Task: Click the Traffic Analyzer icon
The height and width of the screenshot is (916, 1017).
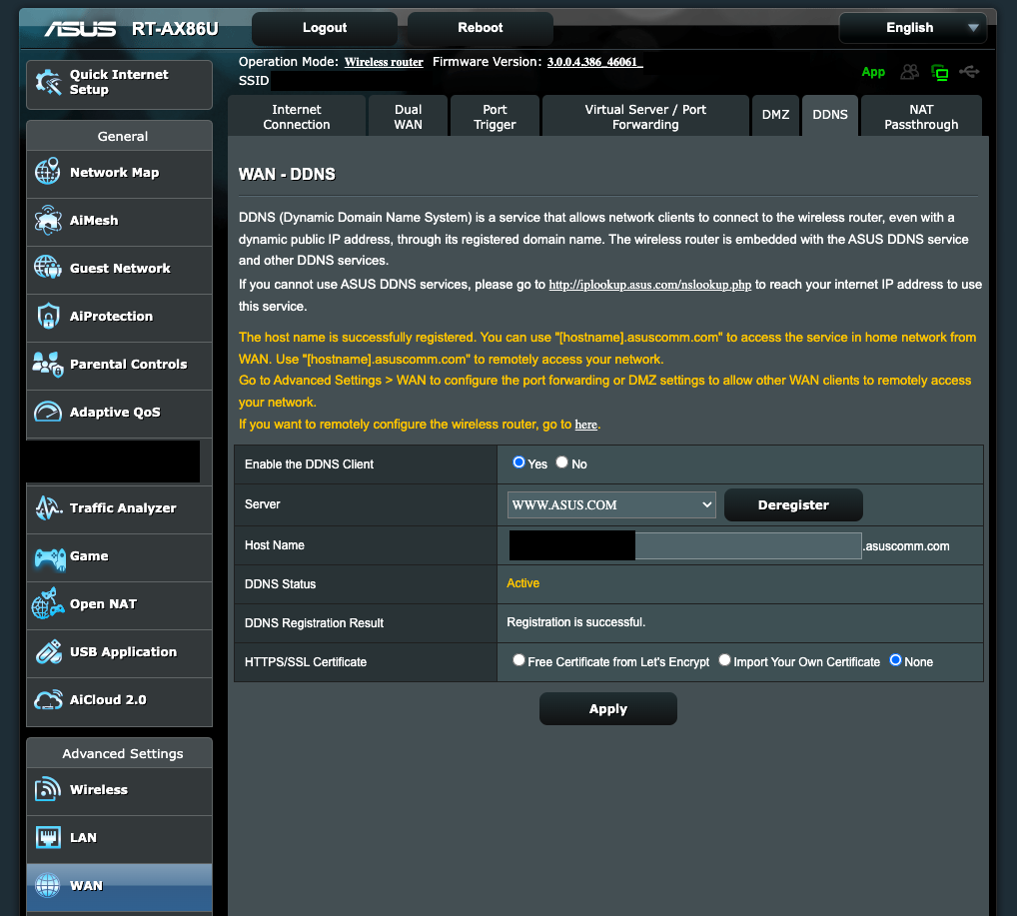Action: tap(48, 508)
